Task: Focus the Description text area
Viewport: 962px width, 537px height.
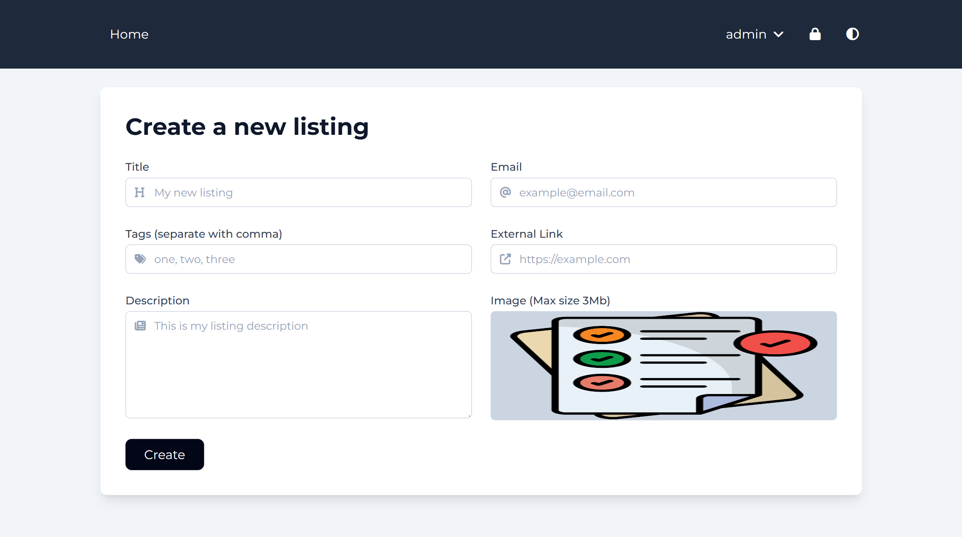Action: [x=298, y=370]
